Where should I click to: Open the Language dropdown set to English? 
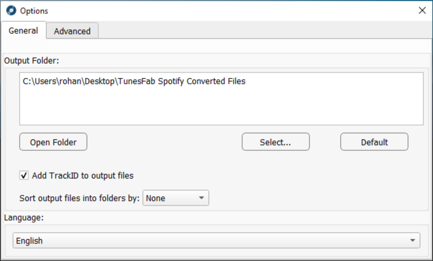(216, 240)
